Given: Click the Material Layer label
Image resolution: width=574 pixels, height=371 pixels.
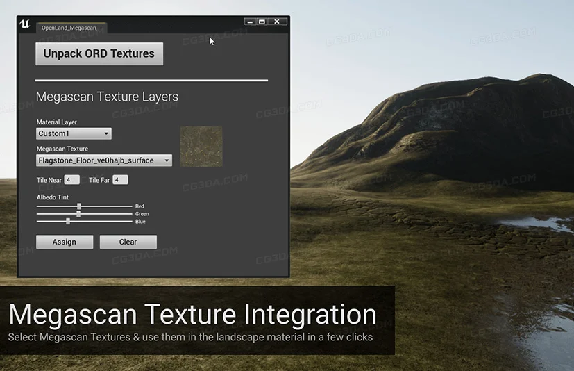Looking at the screenshot, I should [57, 122].
